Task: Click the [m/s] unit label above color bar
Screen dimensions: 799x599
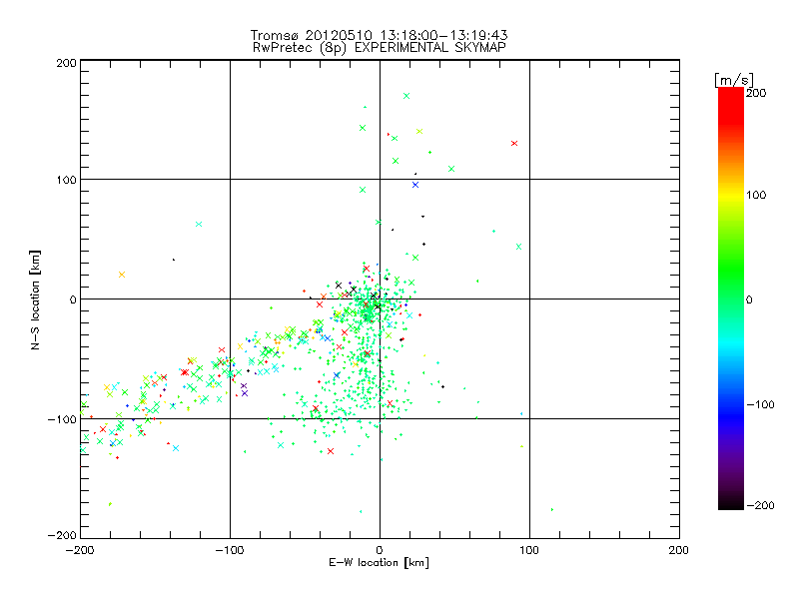Action: click(x=732, y=79)
